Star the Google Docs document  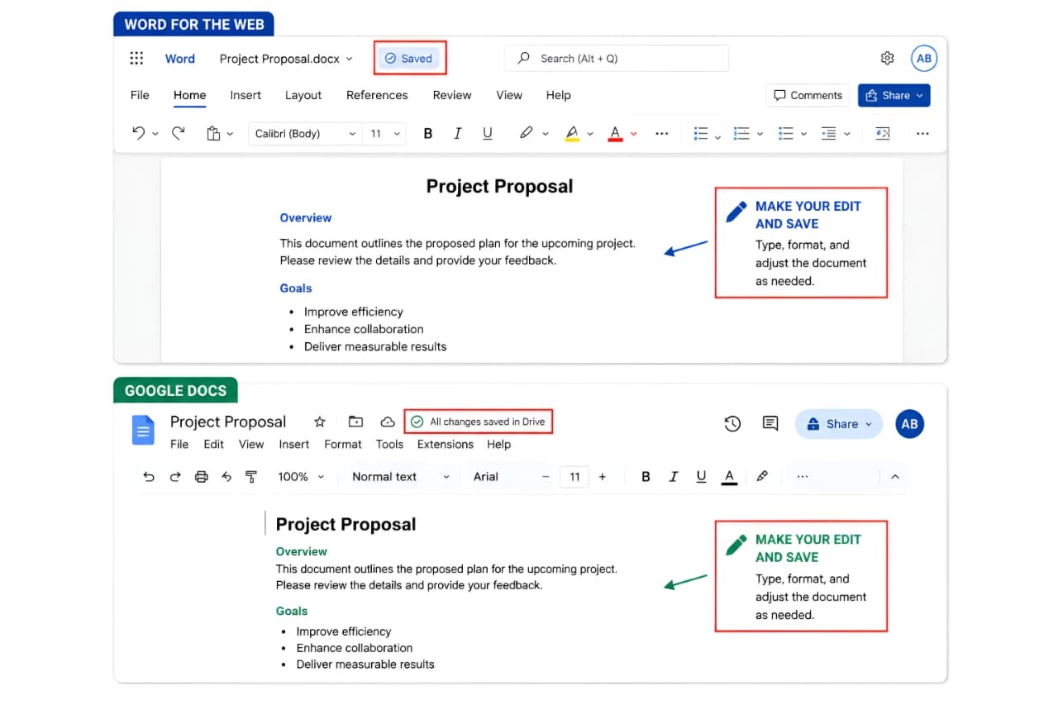point(320,422)
